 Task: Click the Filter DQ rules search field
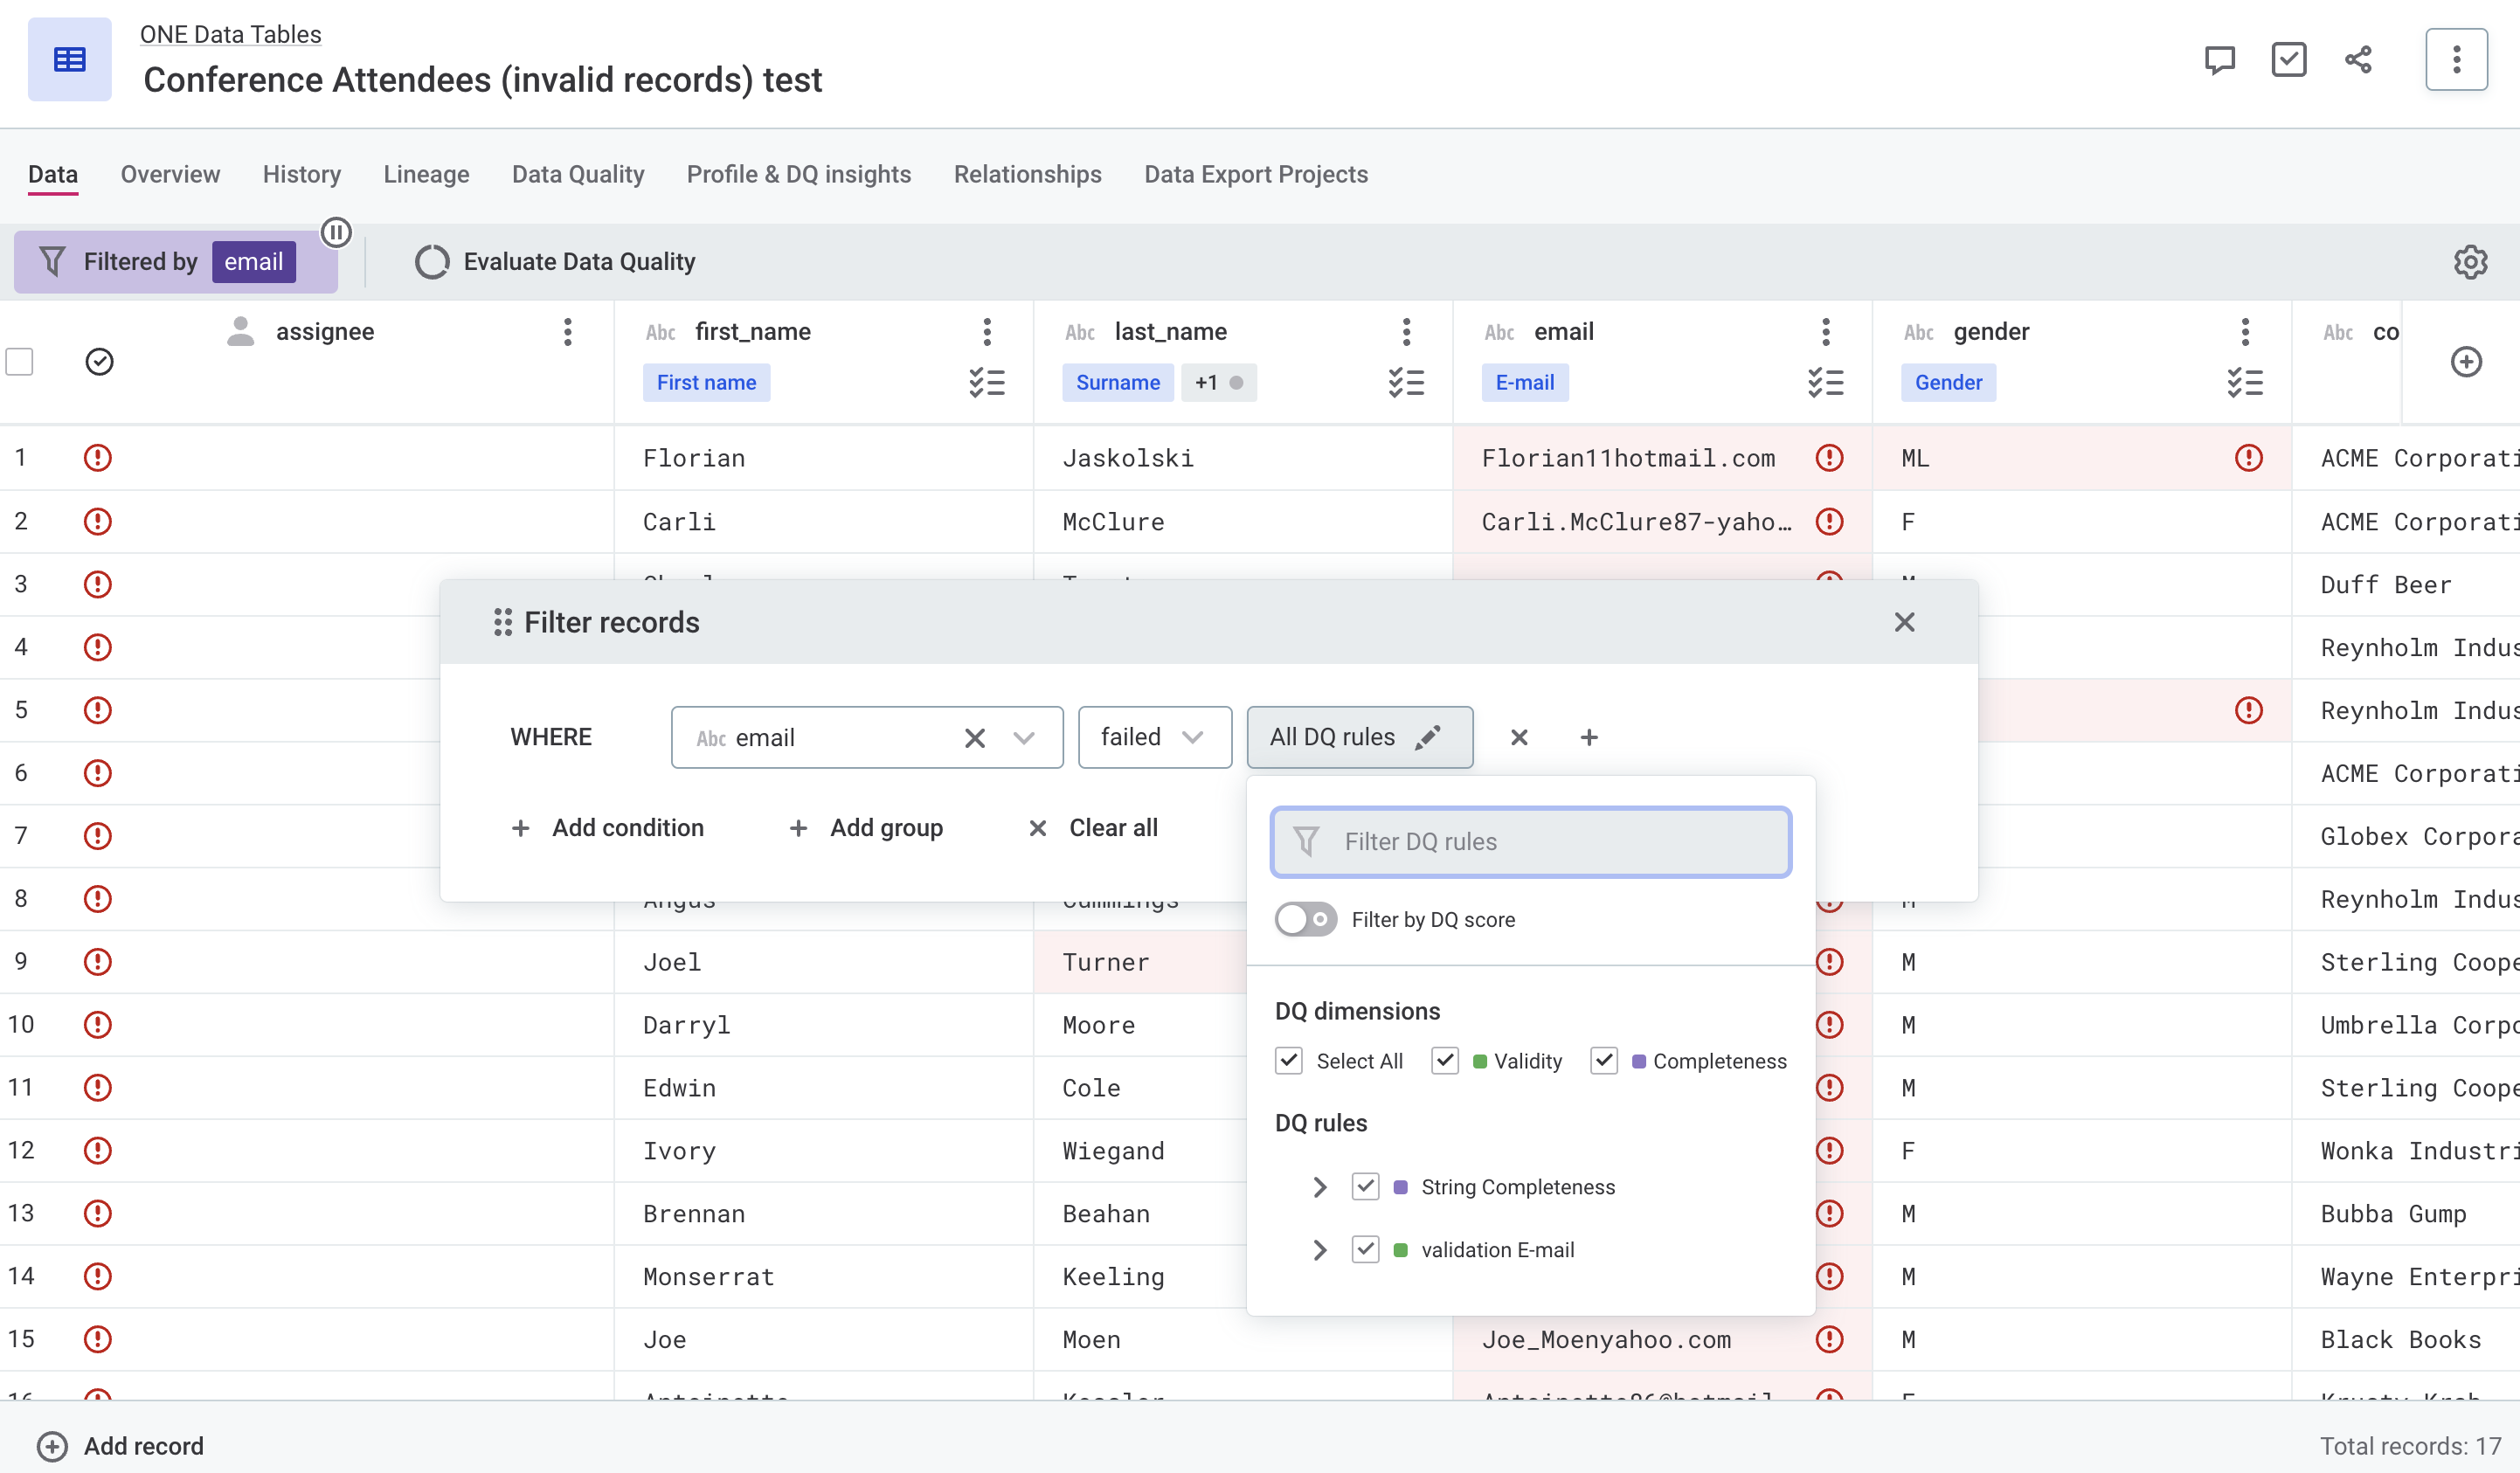pos(1530,841)
